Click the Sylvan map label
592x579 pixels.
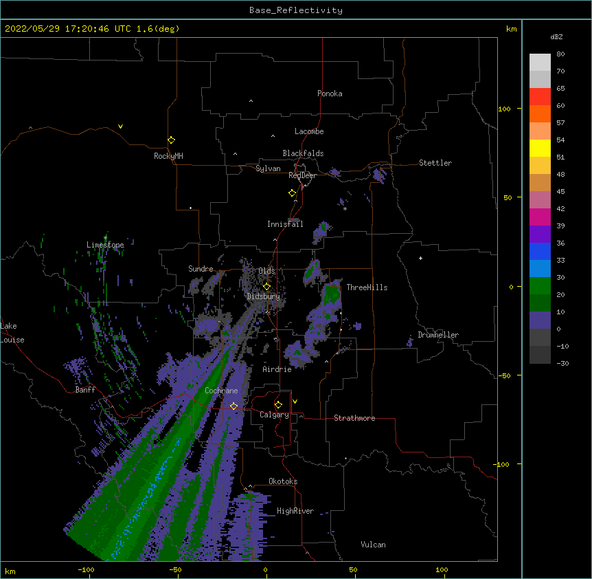click(x=268, y=168)
